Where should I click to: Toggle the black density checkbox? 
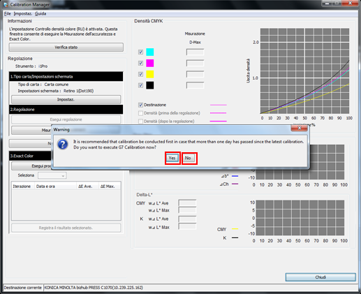140,85
